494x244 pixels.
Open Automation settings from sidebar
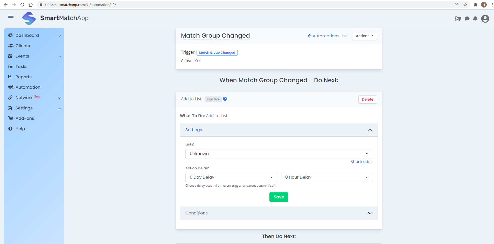click(28, 87)
